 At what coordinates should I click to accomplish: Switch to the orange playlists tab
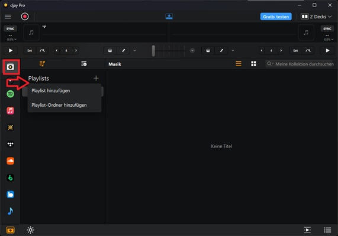click(x=42, y=64)
